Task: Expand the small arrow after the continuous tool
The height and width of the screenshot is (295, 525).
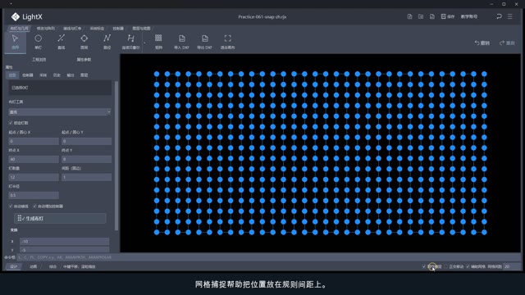Action: (x=144, y=43)
